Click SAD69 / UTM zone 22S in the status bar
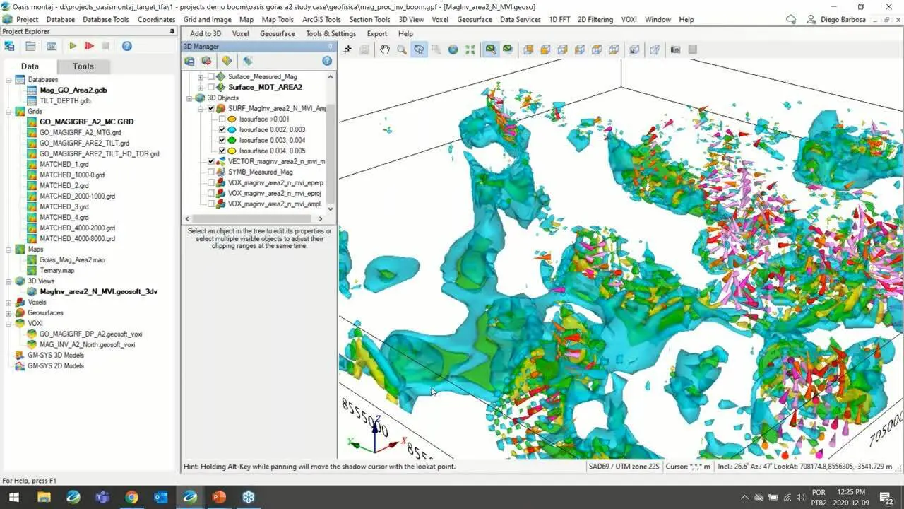Image resolution: width=904 pixels, height=509 pixels. pos(624,467)
